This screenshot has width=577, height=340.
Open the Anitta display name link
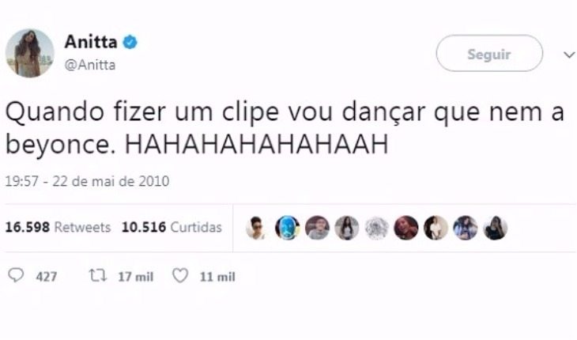pyautogui.click(x=91, y=42)
